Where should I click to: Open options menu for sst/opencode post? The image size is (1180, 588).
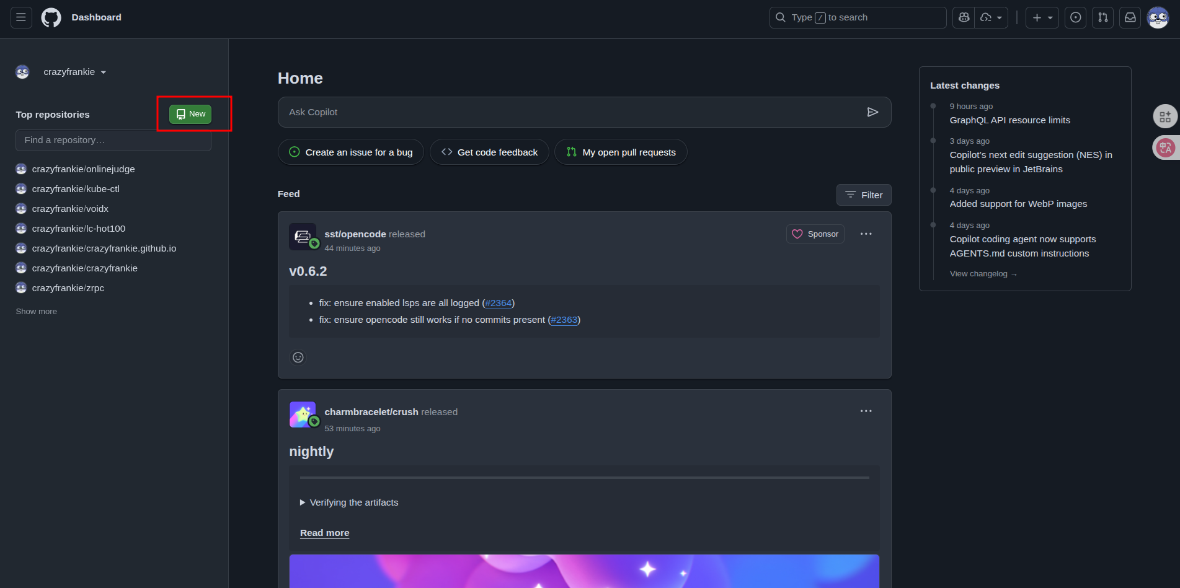[866, 234]
